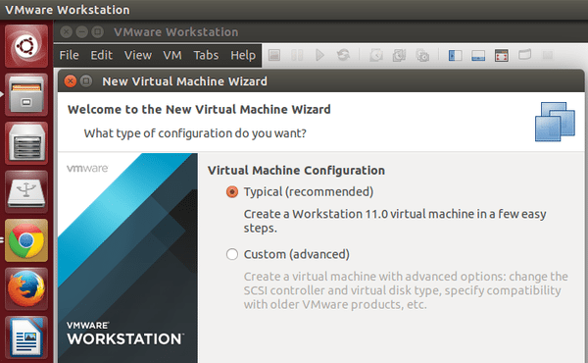Select the Custom (advanced) radio button
This screenshot has width=588, height=363.
tap(232, 254)
